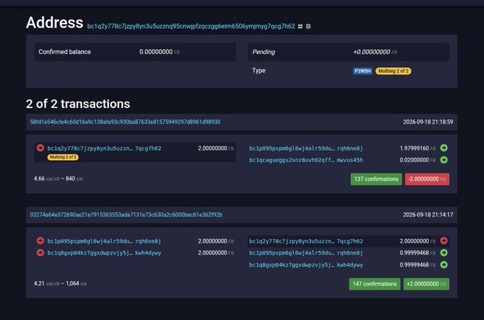Click fee text 4.66 sat/vB – 840 sat
Image resolution: width=484 pixels, height=320 pixels.
coord(58,178)
